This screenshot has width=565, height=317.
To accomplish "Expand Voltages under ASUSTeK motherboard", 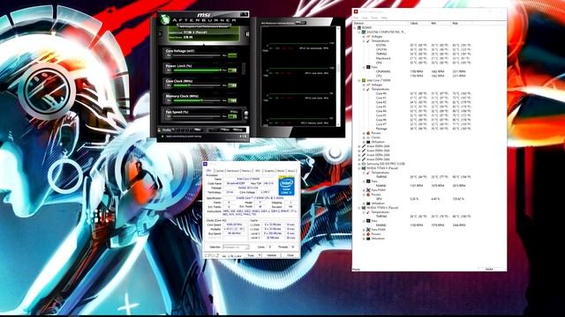I will tap(364, 37).
